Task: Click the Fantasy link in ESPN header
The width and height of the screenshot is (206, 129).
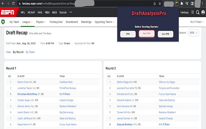Action: (x=184, y=12)
